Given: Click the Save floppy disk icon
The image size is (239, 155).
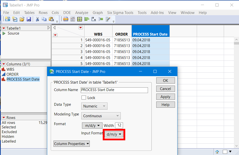Looking at the screenshot, I should click(x=28, y=19).
